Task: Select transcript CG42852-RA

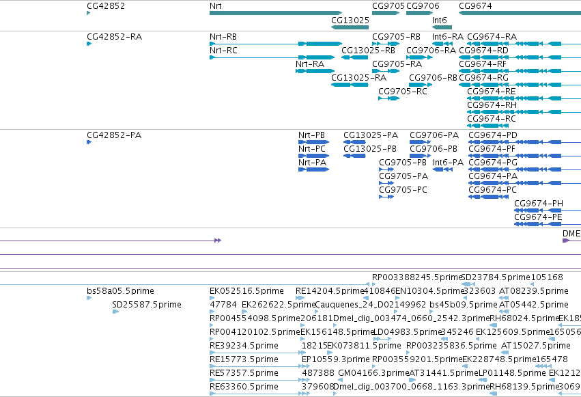Action: pos(89,44)
